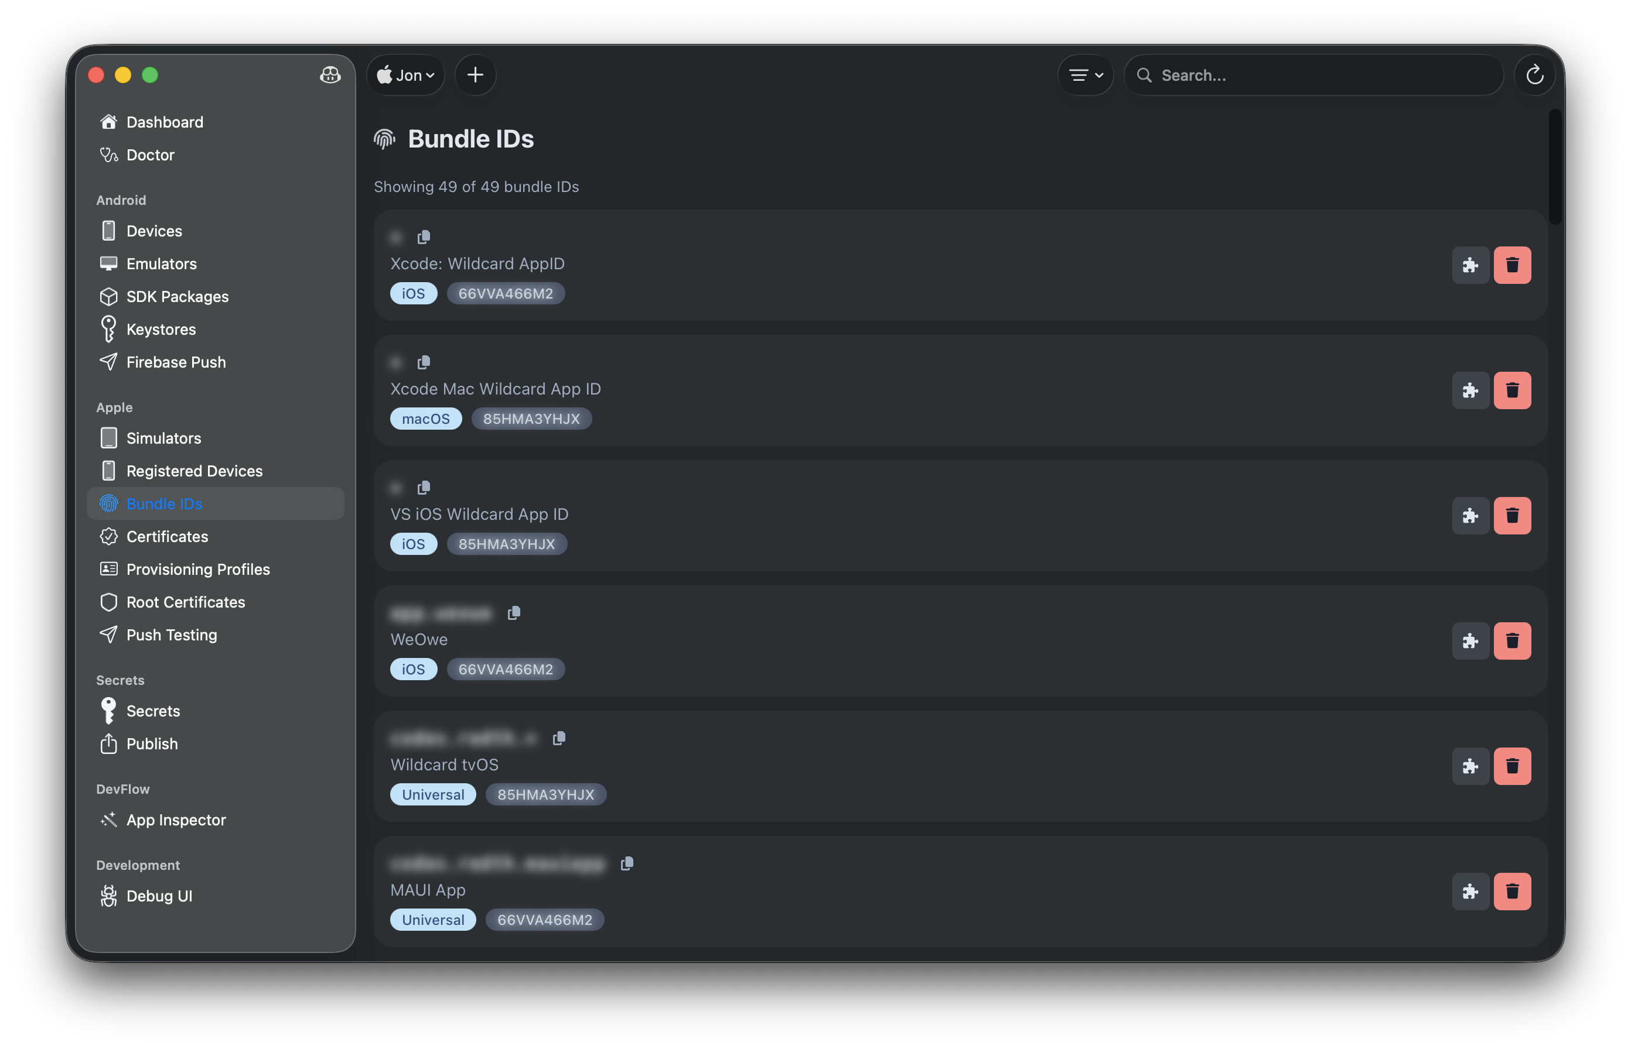Manage capabilities for the WeOwe bundle ID
The width and height of the screenshot is (1631, 1049).
pos(1470,640)
